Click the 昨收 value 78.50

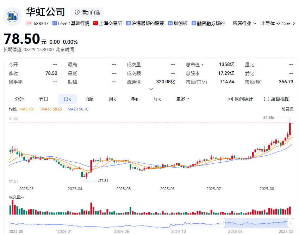51,73
